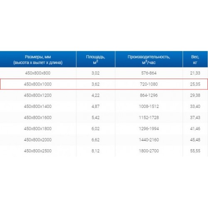The image size is (208, 208).
Task: Select the highlighted 450x800x1000 size cell
Action: [38, 84]
